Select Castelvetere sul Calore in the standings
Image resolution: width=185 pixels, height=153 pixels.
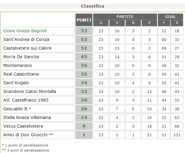click(x=27, y=48)
